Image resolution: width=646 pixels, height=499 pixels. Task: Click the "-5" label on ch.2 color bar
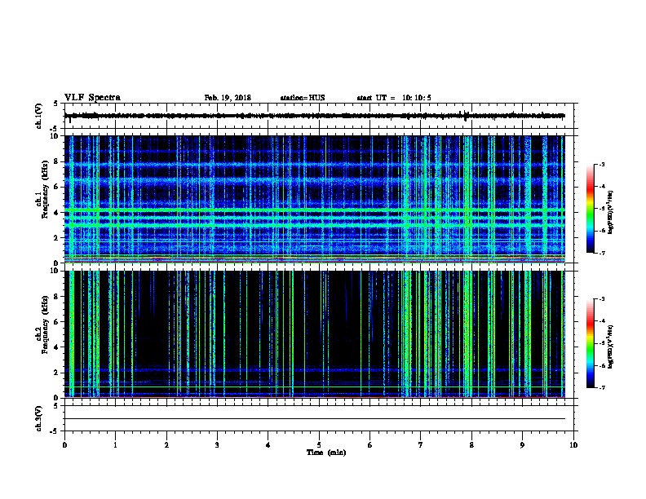coord(601,343)
